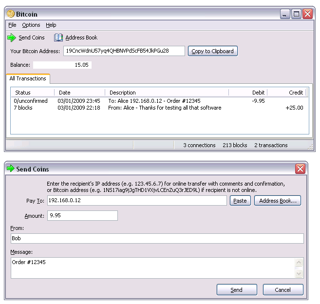Click 3 connections in status bar
This screenshot has height=304, width=320.
coord(199,145)
